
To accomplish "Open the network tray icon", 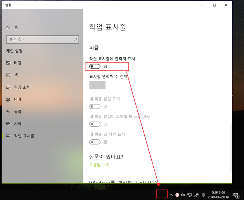I will (190, 195).
